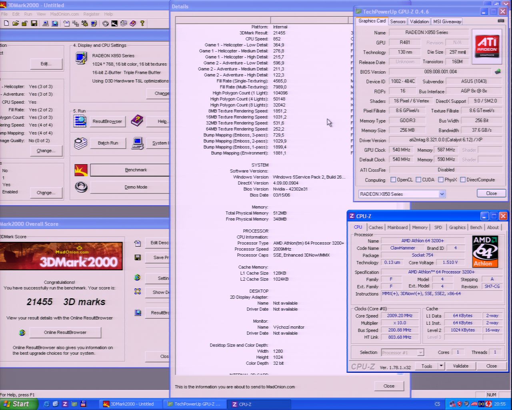Click the Demo Mode button
The image size is (512, 410).
(130, 187)
